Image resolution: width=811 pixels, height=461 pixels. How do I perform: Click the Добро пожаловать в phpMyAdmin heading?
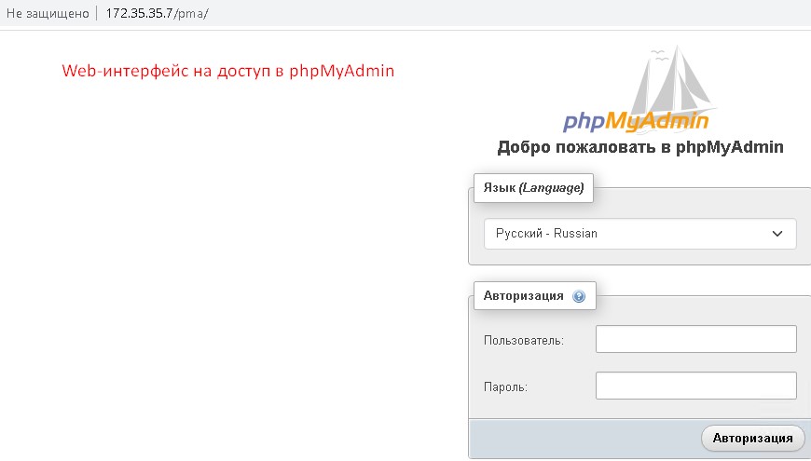[x=639, y=147]
